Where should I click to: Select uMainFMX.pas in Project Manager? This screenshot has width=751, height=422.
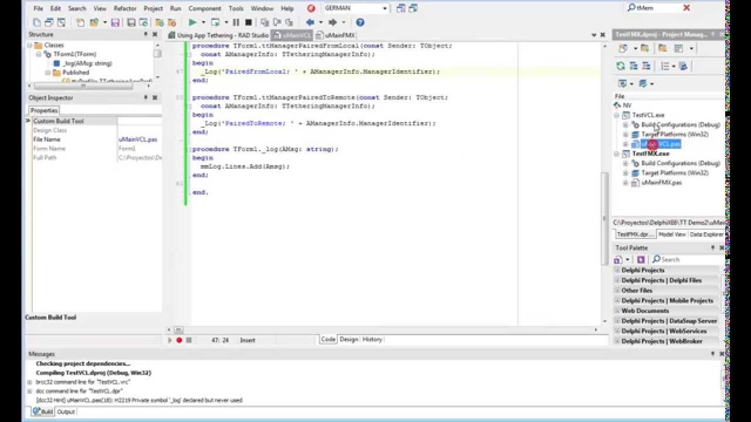[x=661, y=183]
